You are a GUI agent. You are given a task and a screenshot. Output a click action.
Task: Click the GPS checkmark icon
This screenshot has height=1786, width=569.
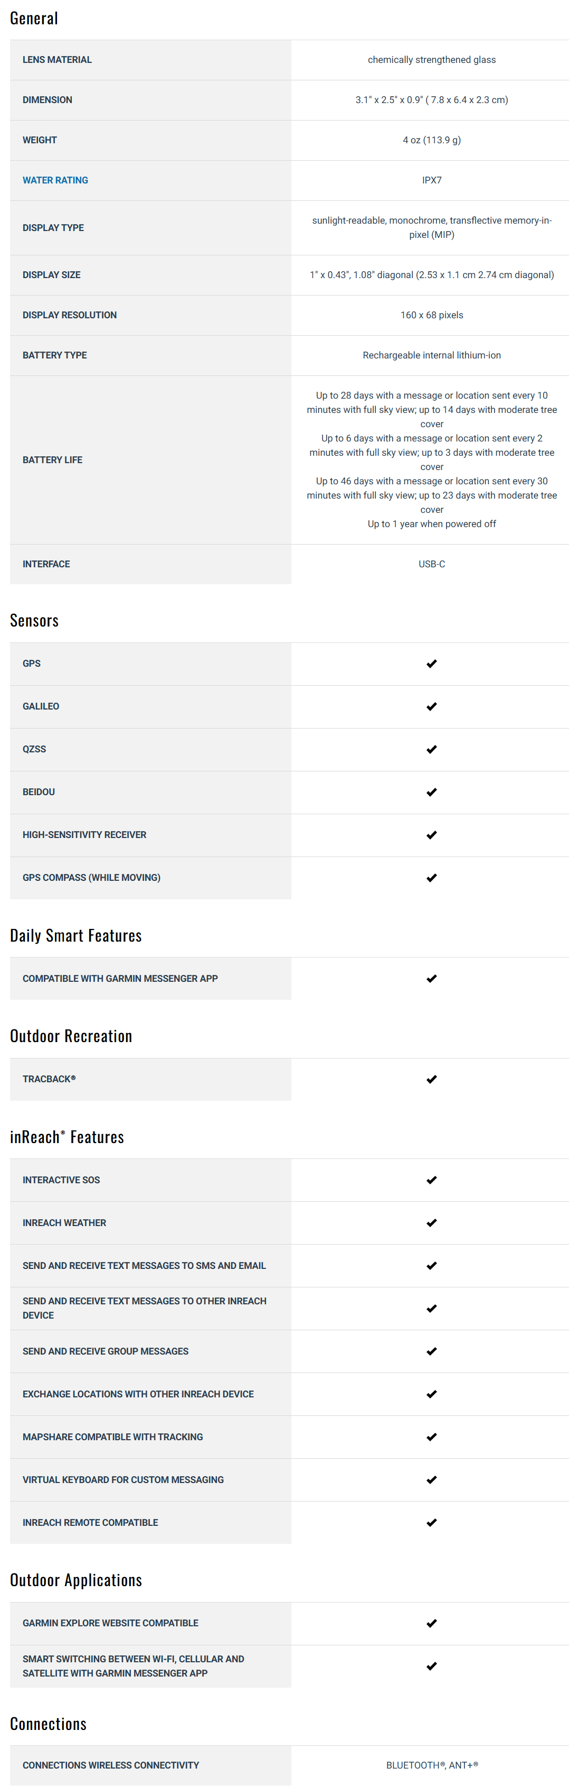point(431,664)
